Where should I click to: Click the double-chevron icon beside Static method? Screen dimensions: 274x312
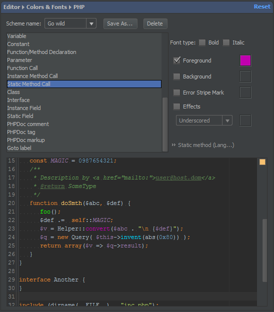173,145
